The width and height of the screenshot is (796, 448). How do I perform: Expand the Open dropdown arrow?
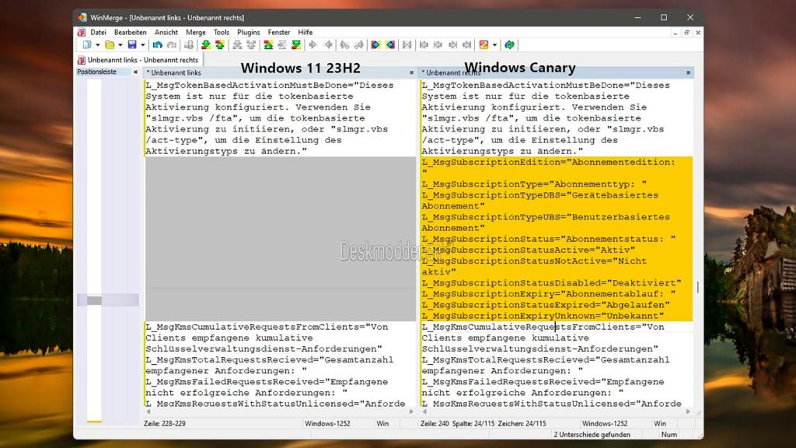click(120, 44)
